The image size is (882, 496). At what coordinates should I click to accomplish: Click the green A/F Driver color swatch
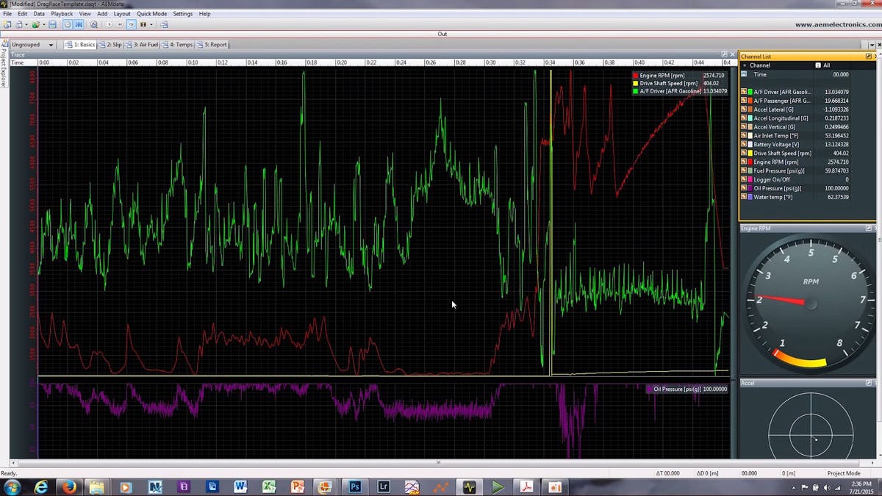coord(750,92)
